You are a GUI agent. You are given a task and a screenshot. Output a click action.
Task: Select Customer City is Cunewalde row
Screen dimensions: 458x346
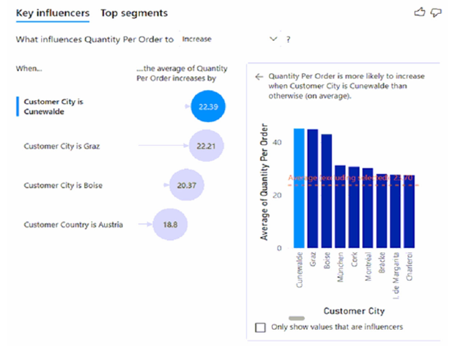click(52, 107)
